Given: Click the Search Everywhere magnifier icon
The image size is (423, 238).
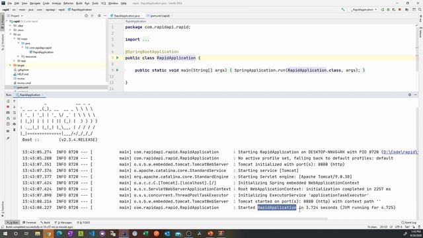Looking at the screenshot, I should (x=420, y=9).
